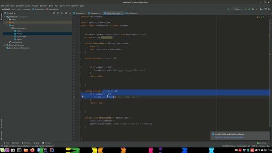The width and height of the screenshot is (272, 153).
Task: Click UTF-8 encoding in status bar
Action: [254, 146]
